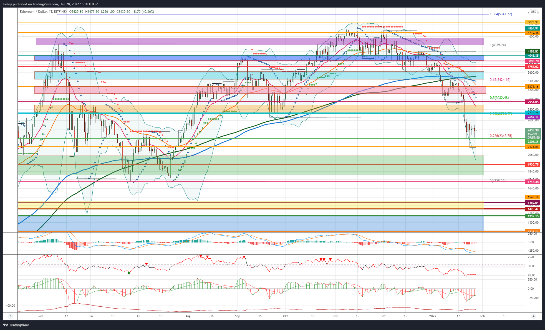Select the 4158.53 dark green price label

pyautogui.click(x=533, y=51)
